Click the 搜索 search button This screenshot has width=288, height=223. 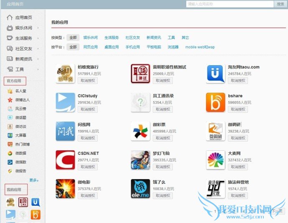(280, 4)
